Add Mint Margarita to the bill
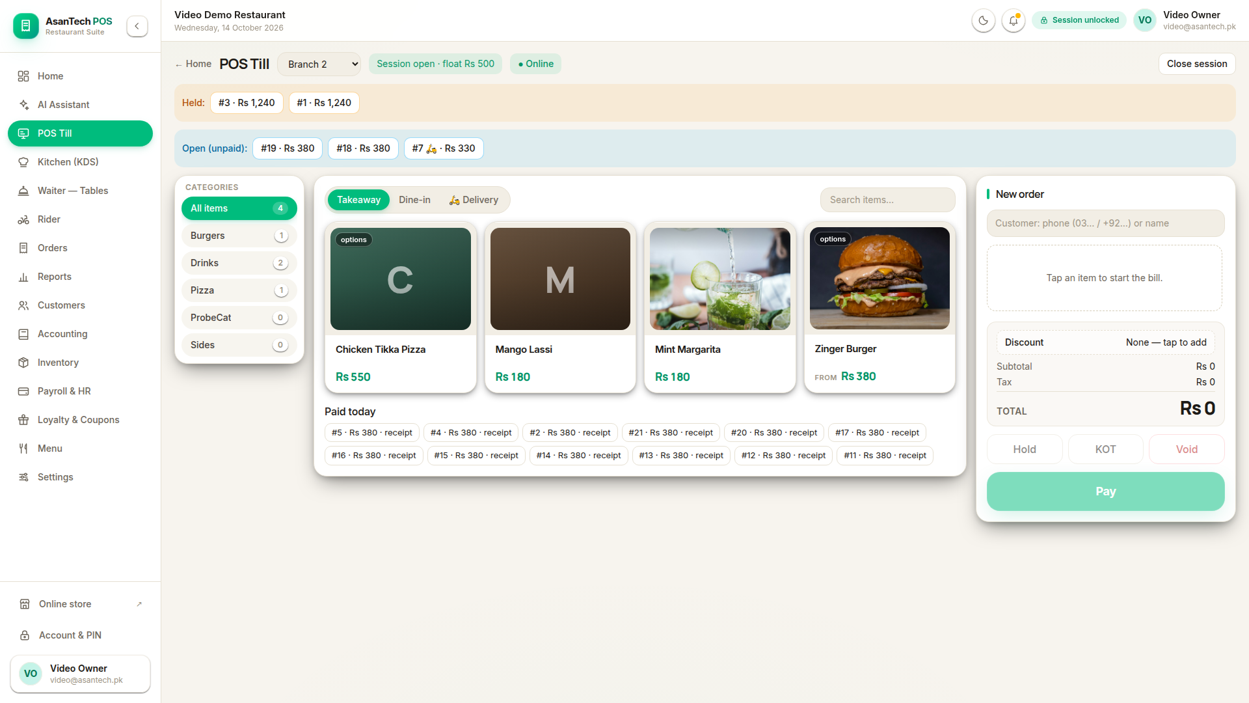Image resolution: width=1249 pixels, height=703 pixels. (719, 307)
